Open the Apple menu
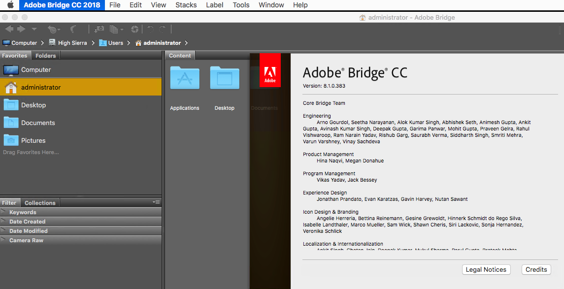 pyautogui.click(x=10, y=5)
